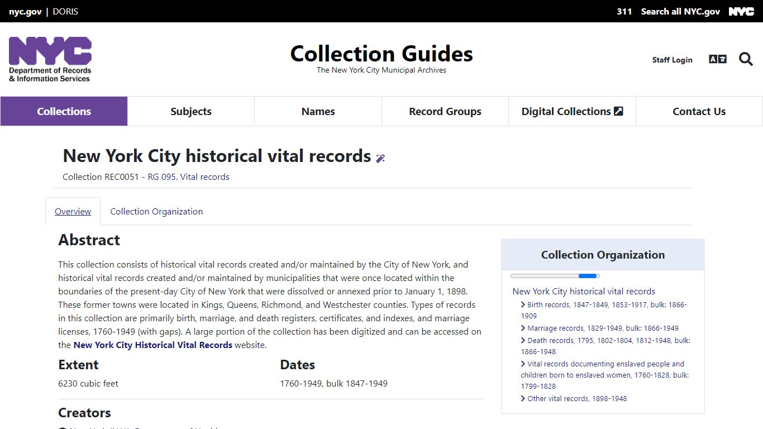Click Search all NYC.gov link
Viewport: 763px width, 429px height.
(x=680, y=11)
